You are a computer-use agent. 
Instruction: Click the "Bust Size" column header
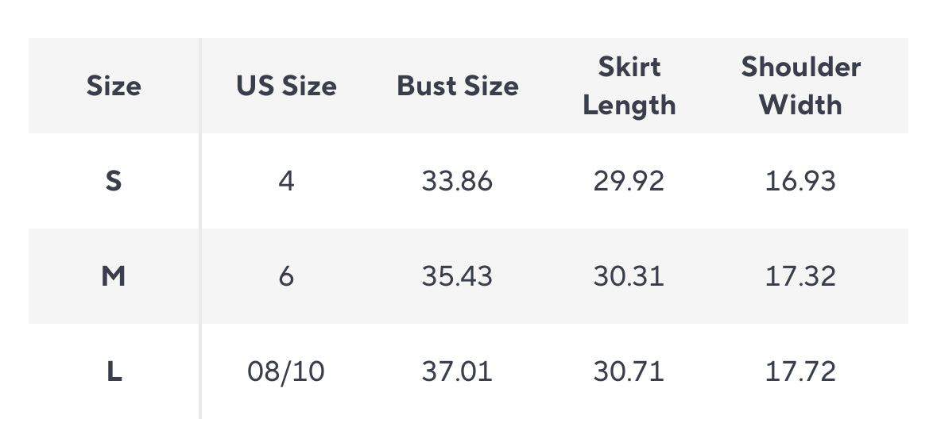tap(458, 86)
